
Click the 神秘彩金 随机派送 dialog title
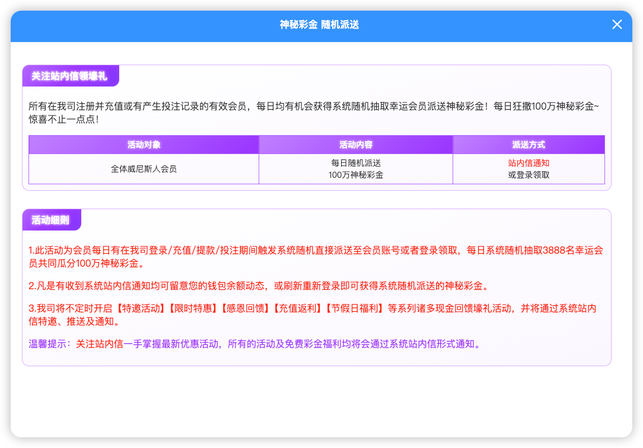pyautogui.click(x=319, y=24)
